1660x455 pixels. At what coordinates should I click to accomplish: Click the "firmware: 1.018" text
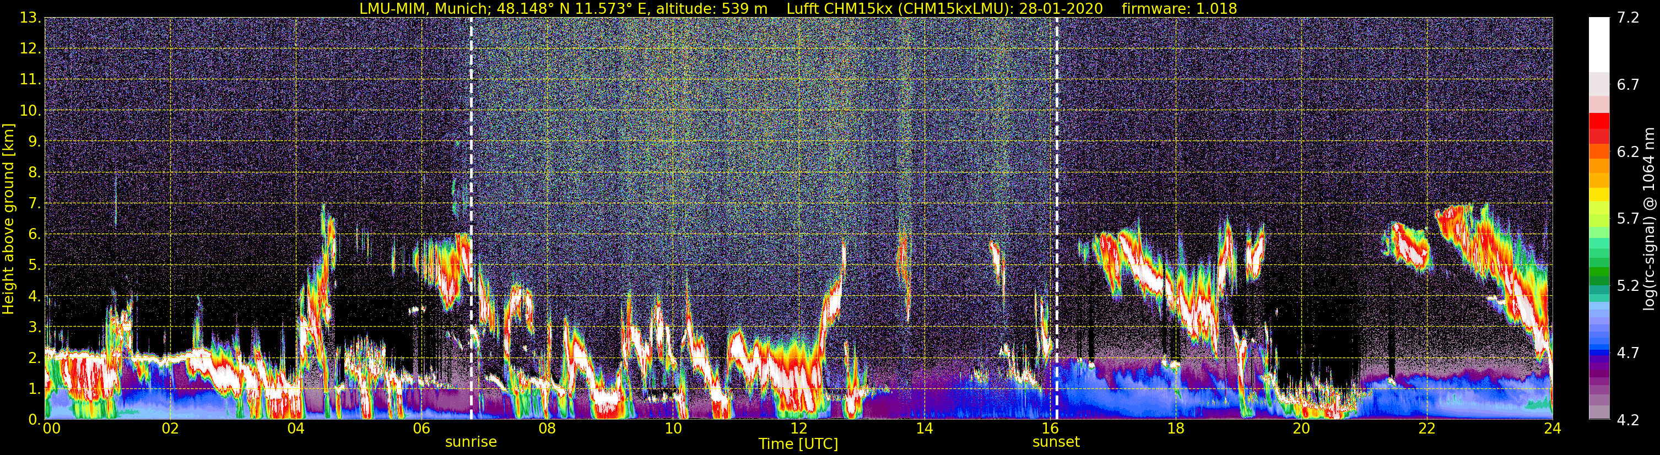pos(1179,8)
